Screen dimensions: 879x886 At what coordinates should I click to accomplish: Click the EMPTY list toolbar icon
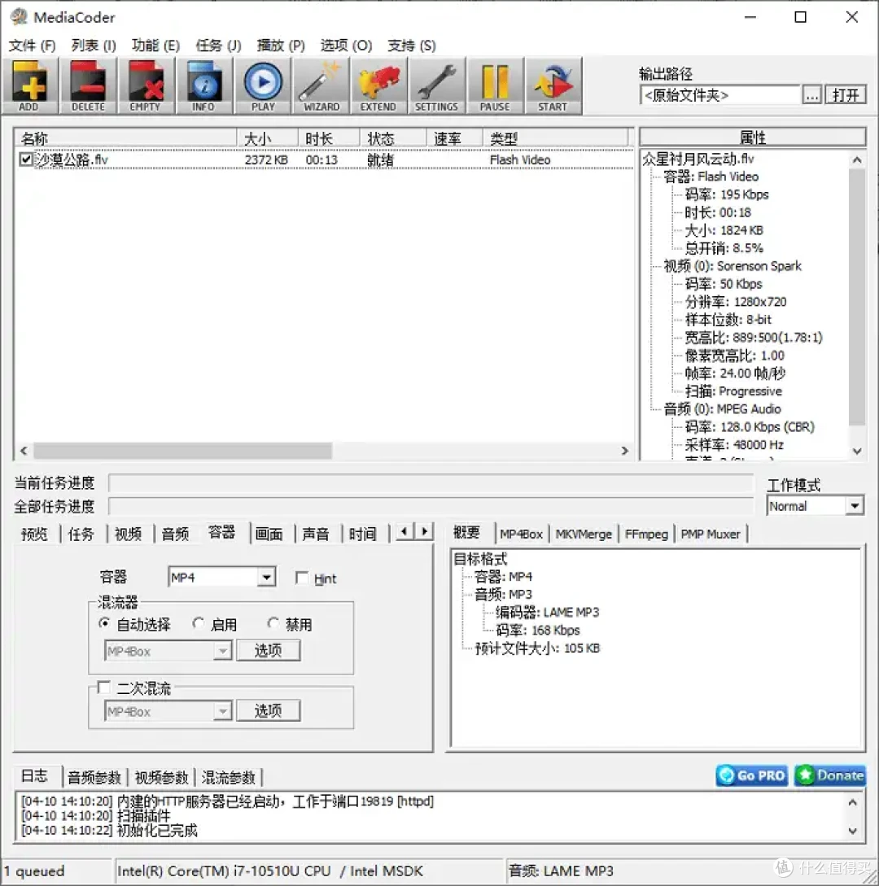tap(146, 86)
